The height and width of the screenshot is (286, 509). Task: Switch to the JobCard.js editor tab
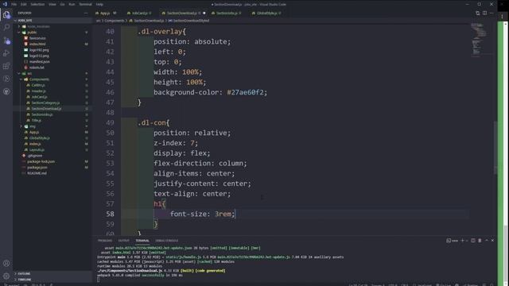pos(140,14)
